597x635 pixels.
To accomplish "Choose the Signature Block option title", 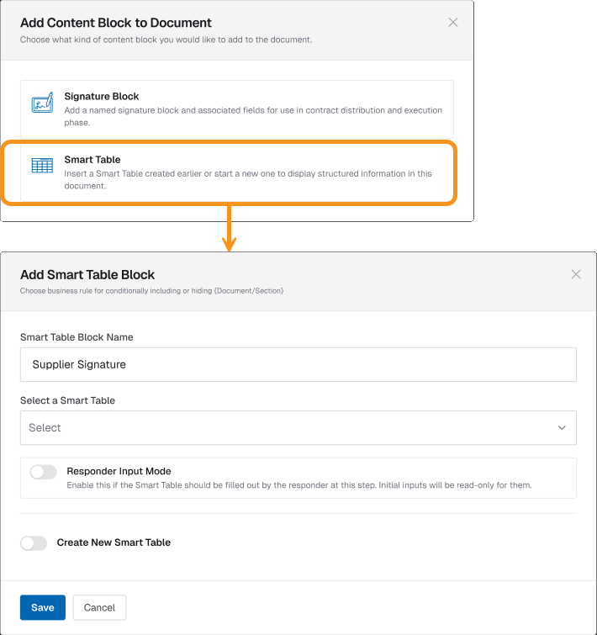I will click(102, 97).
